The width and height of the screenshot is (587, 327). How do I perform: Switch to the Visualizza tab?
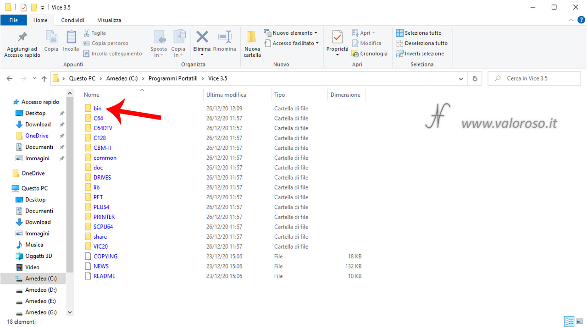point(109,20)
